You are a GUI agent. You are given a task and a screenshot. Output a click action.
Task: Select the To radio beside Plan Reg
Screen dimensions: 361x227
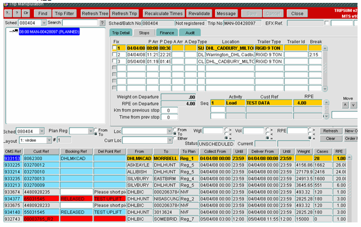[96, 134]
